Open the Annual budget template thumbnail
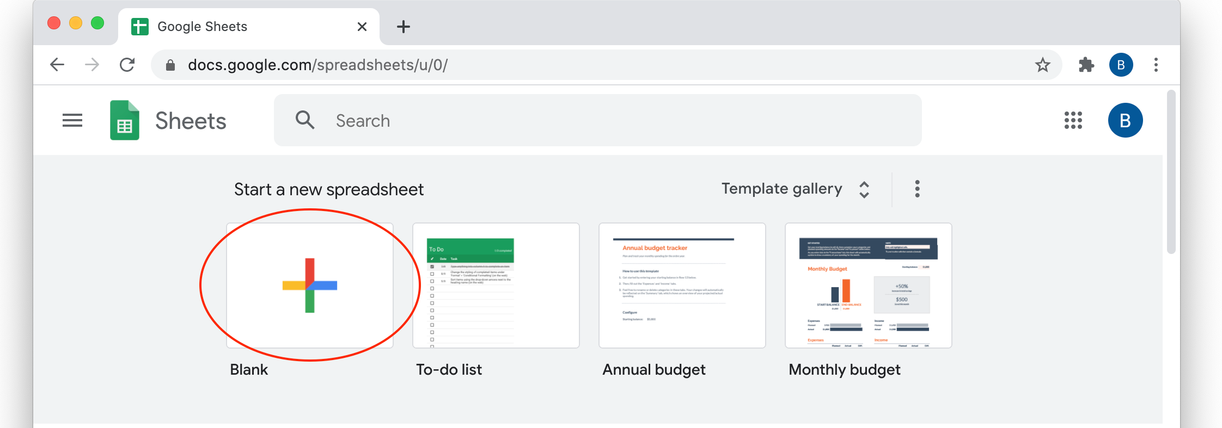The width and height of the screenshot is (1222, 428). pyautogui.click(x=682, y=286)
